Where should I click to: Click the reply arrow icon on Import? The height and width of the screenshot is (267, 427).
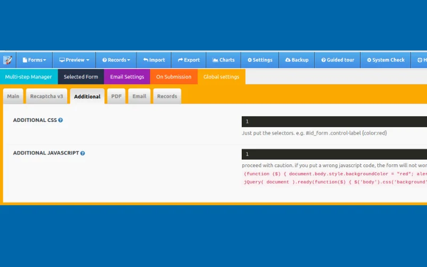[146, 60]
